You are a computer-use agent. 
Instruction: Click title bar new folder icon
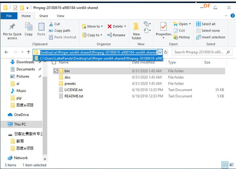(22, 8)
